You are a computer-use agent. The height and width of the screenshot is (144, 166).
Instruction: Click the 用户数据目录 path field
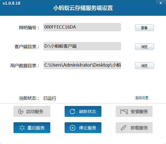(x=82, y=65)
